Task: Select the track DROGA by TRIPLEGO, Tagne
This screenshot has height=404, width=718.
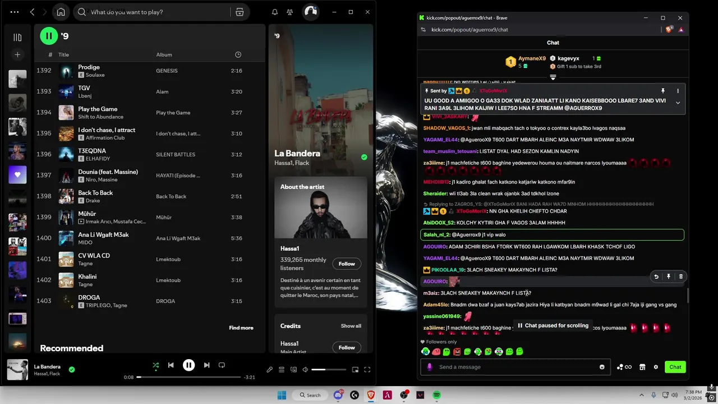Action: point(149,301)
